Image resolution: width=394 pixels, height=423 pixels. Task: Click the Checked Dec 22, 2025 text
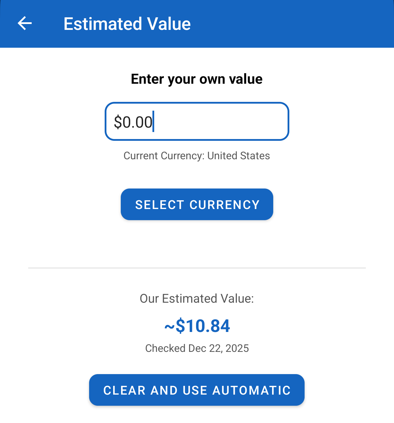[x=197, y=348]
